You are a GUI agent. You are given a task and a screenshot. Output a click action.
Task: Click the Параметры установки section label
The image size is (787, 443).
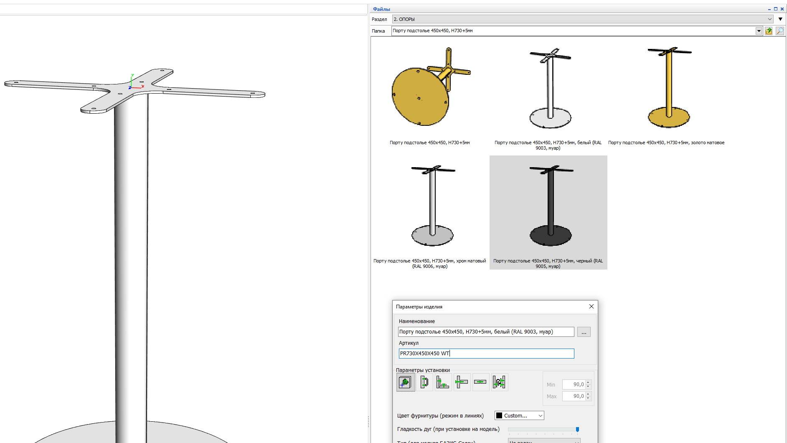click(423, 370)
